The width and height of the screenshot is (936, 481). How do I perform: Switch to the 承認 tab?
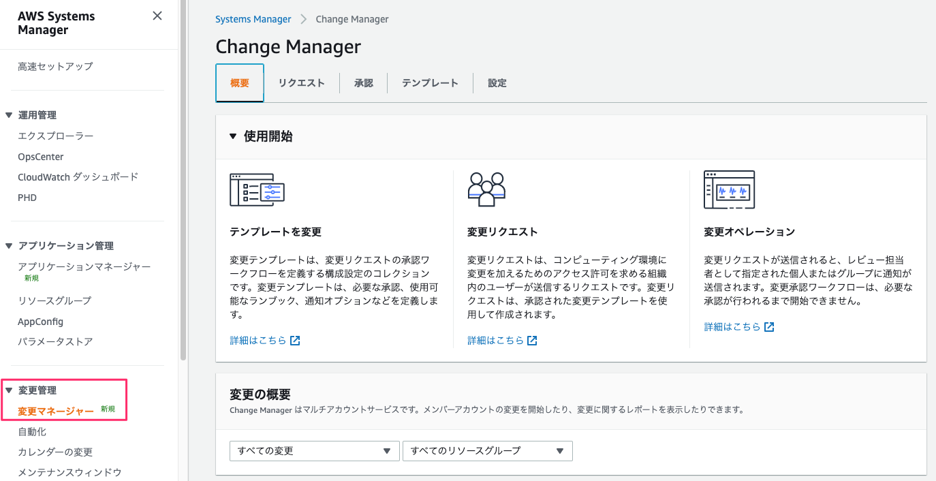pyautogui.click(x=364, y=82)
